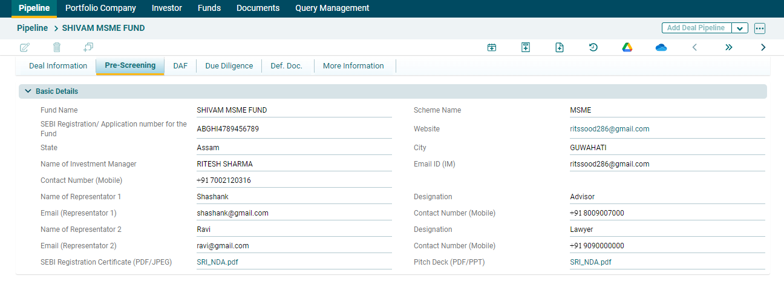Click the Fund Name field value
784x284 pixels.
(x=232, y=110)
